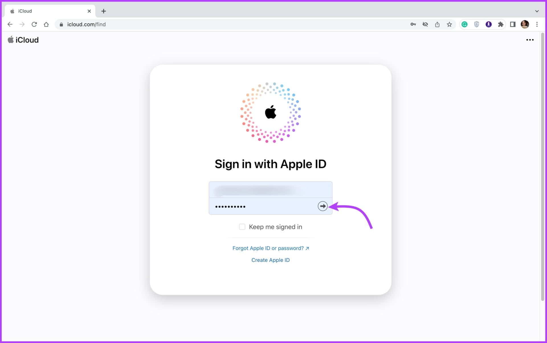The image size is (547, 343).
Task: Reload the iCloud page
Action: click(x=34, y=24)
